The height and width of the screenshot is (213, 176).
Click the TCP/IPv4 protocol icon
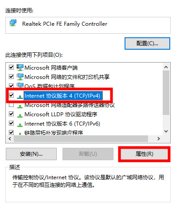pyautogui.click(x=20, y=96)
